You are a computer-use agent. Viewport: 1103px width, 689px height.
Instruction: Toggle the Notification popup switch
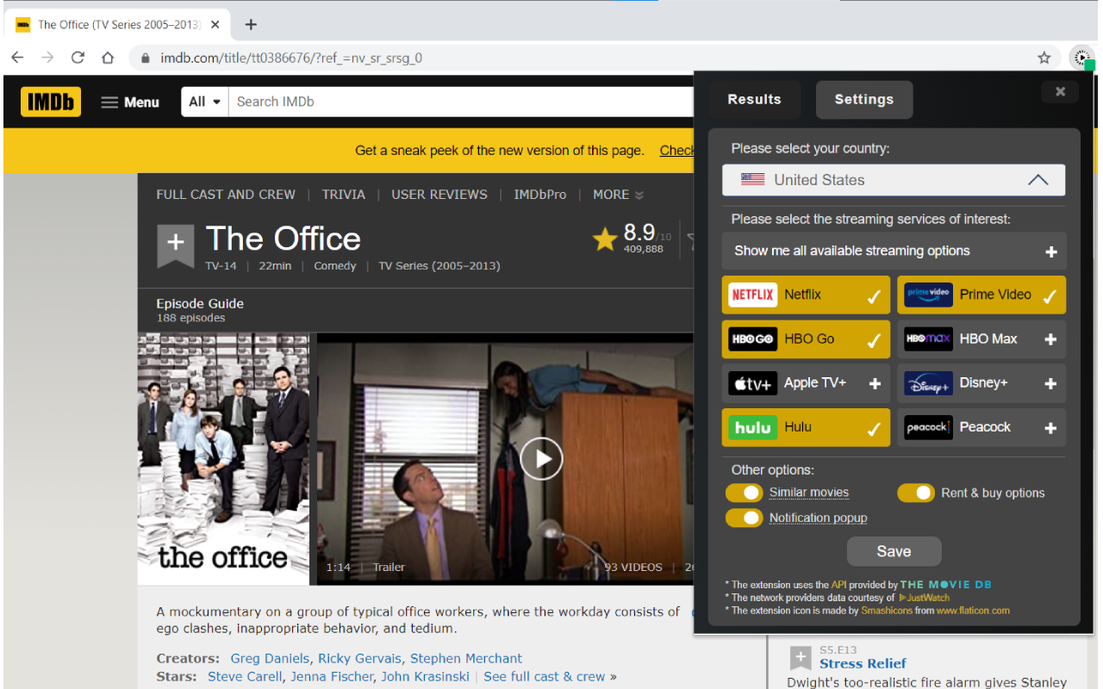click(x=744, y=518)
